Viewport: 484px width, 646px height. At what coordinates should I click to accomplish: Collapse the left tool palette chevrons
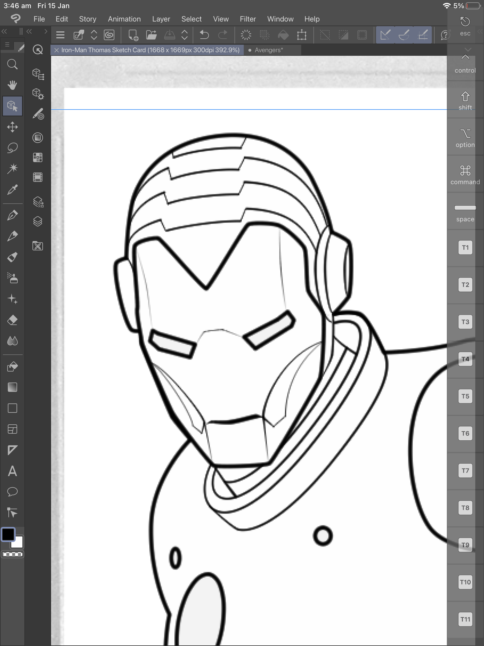(4, 31)
